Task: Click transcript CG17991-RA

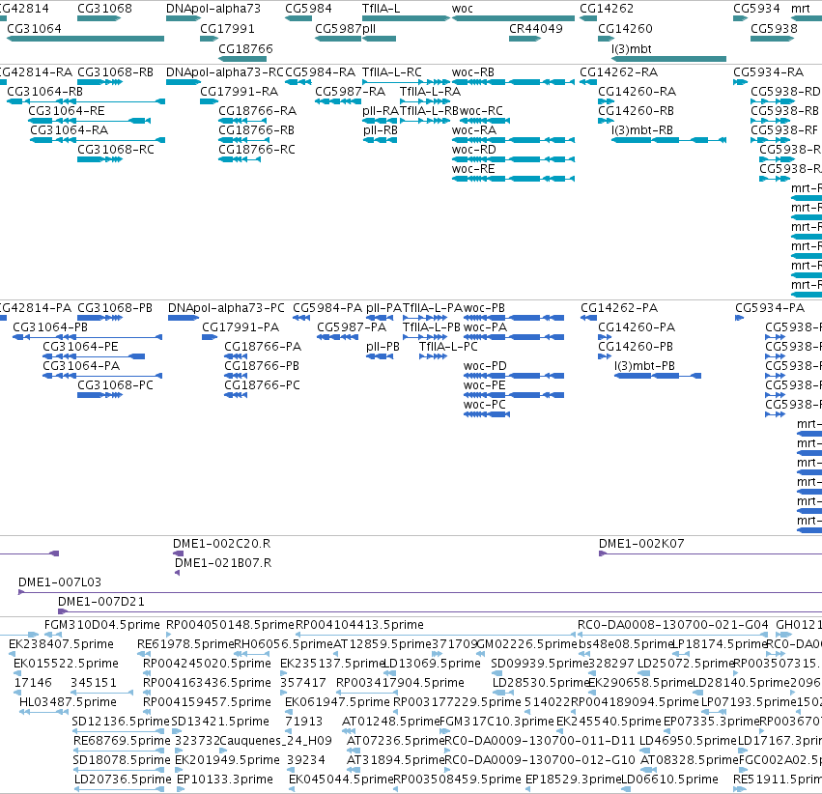Action: tap(210, 101)
